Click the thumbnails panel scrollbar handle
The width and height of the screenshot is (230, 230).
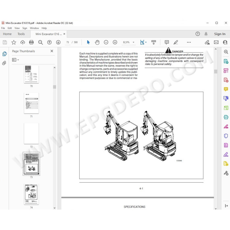click(55, 87)
